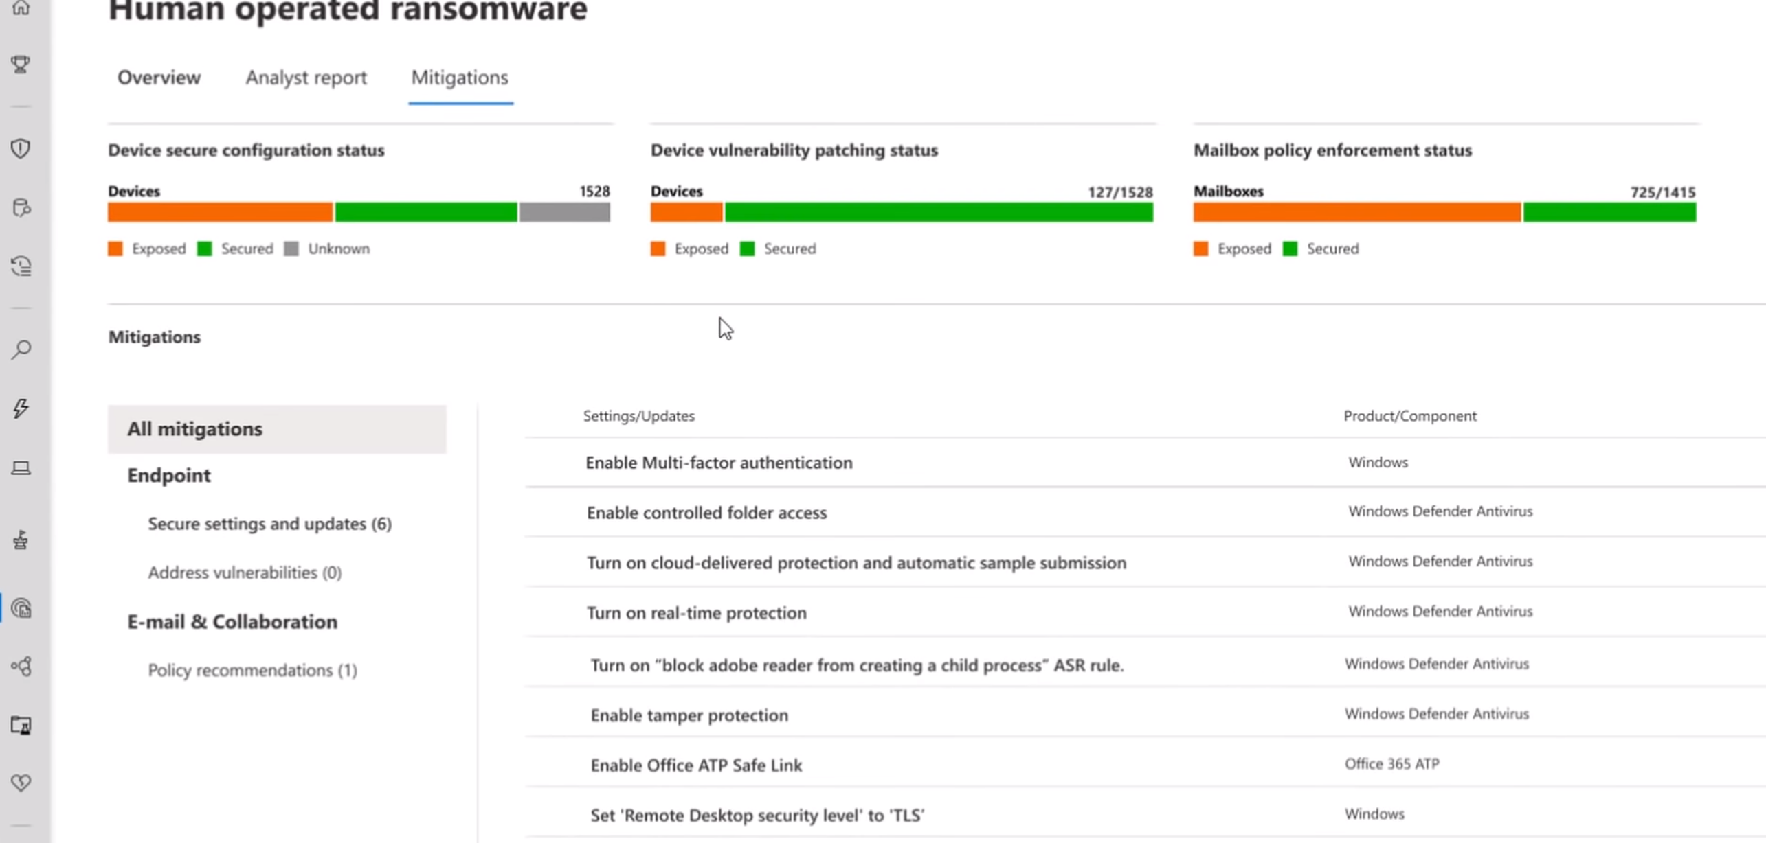1766x843 pixels.
Task: Open Enable tamper protection mitigation
Action: click(689, 715)
